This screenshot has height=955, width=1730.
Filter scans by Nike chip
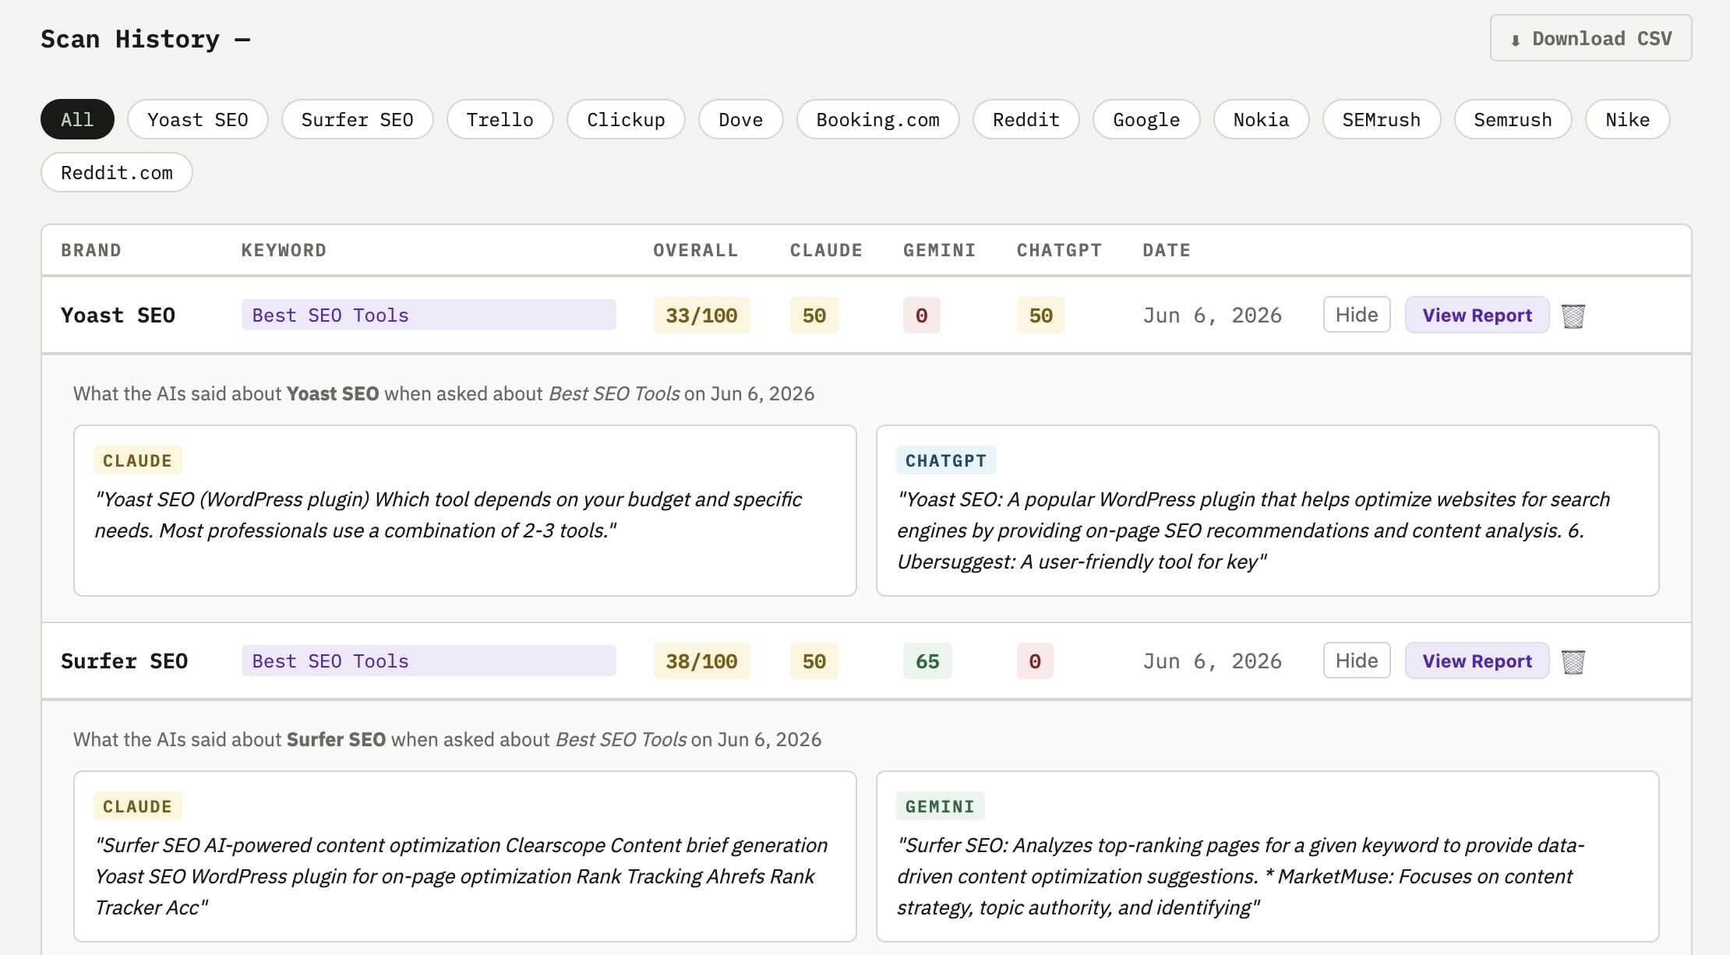pos(1627,119)
